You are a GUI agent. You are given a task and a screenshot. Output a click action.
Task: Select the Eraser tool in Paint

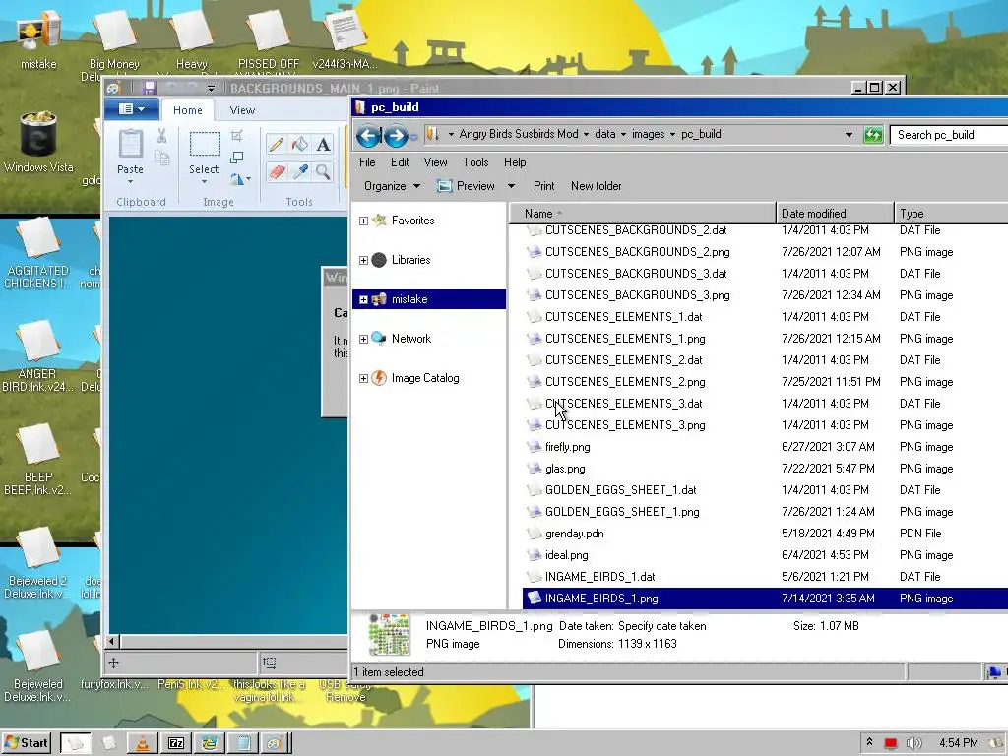[277, 171]
